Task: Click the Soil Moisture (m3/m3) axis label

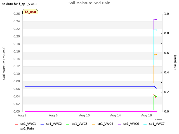Action: tap(4, 63)
